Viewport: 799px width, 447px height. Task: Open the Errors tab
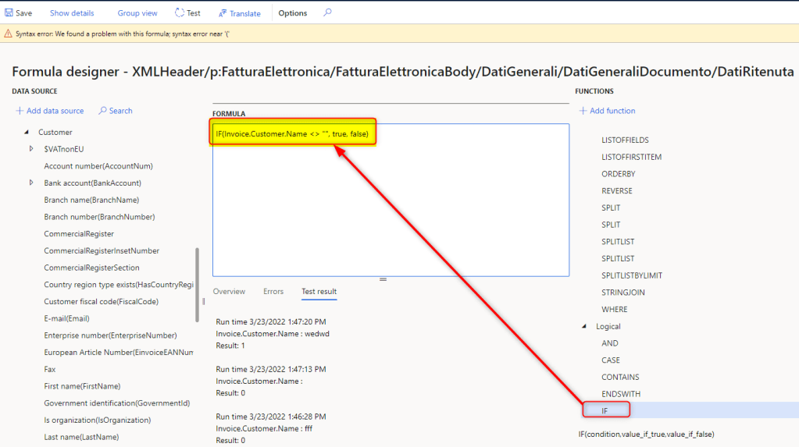273,292
